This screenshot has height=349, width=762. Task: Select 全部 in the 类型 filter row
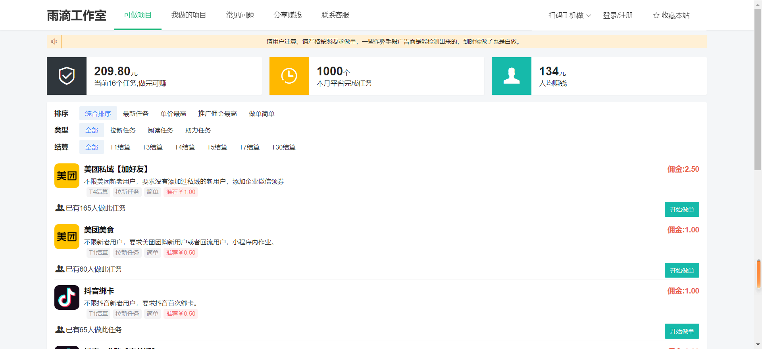coord(92,130)
